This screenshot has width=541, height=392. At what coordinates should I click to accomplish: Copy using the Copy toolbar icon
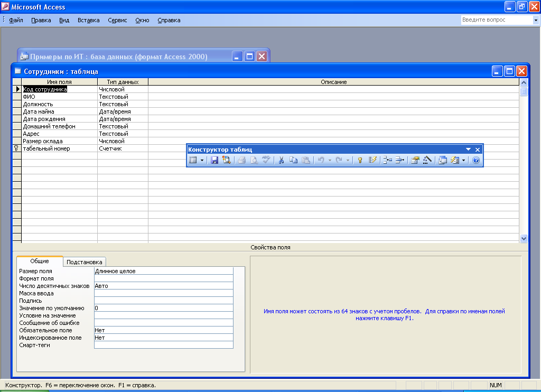click(x=293, y=160)
